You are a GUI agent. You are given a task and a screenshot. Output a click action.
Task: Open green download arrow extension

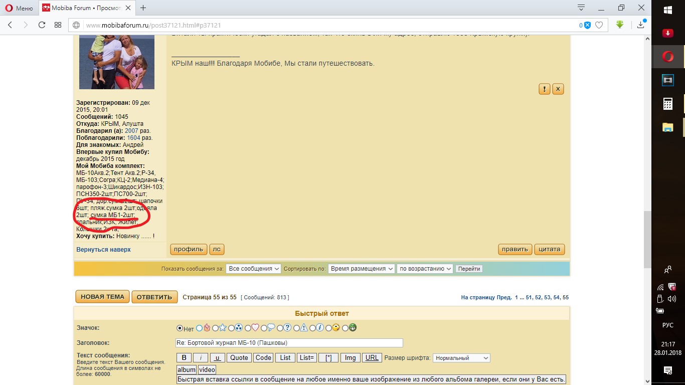point(620,24)
